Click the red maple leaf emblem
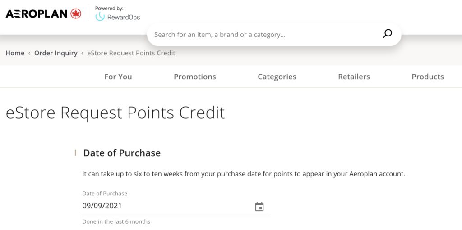 pyautogui.click(x=76, y=14)
